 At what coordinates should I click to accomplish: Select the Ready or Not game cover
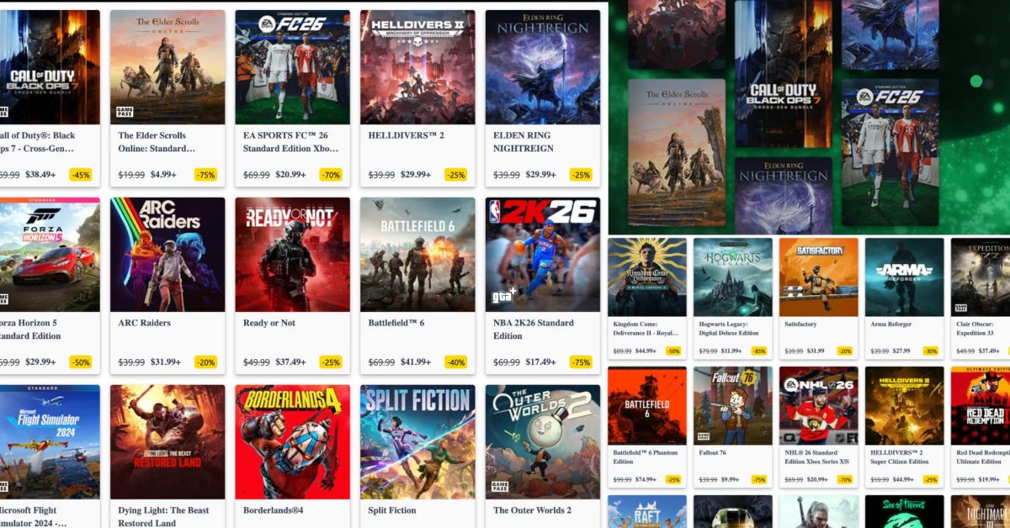[293, 255]
